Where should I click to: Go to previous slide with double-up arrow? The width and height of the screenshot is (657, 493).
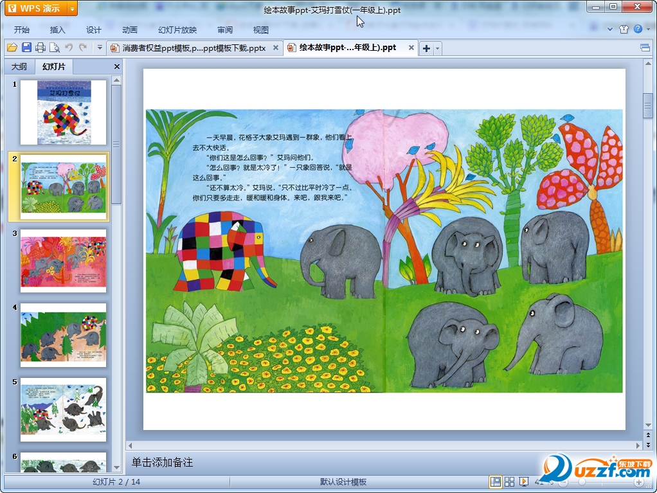point(648,435)
